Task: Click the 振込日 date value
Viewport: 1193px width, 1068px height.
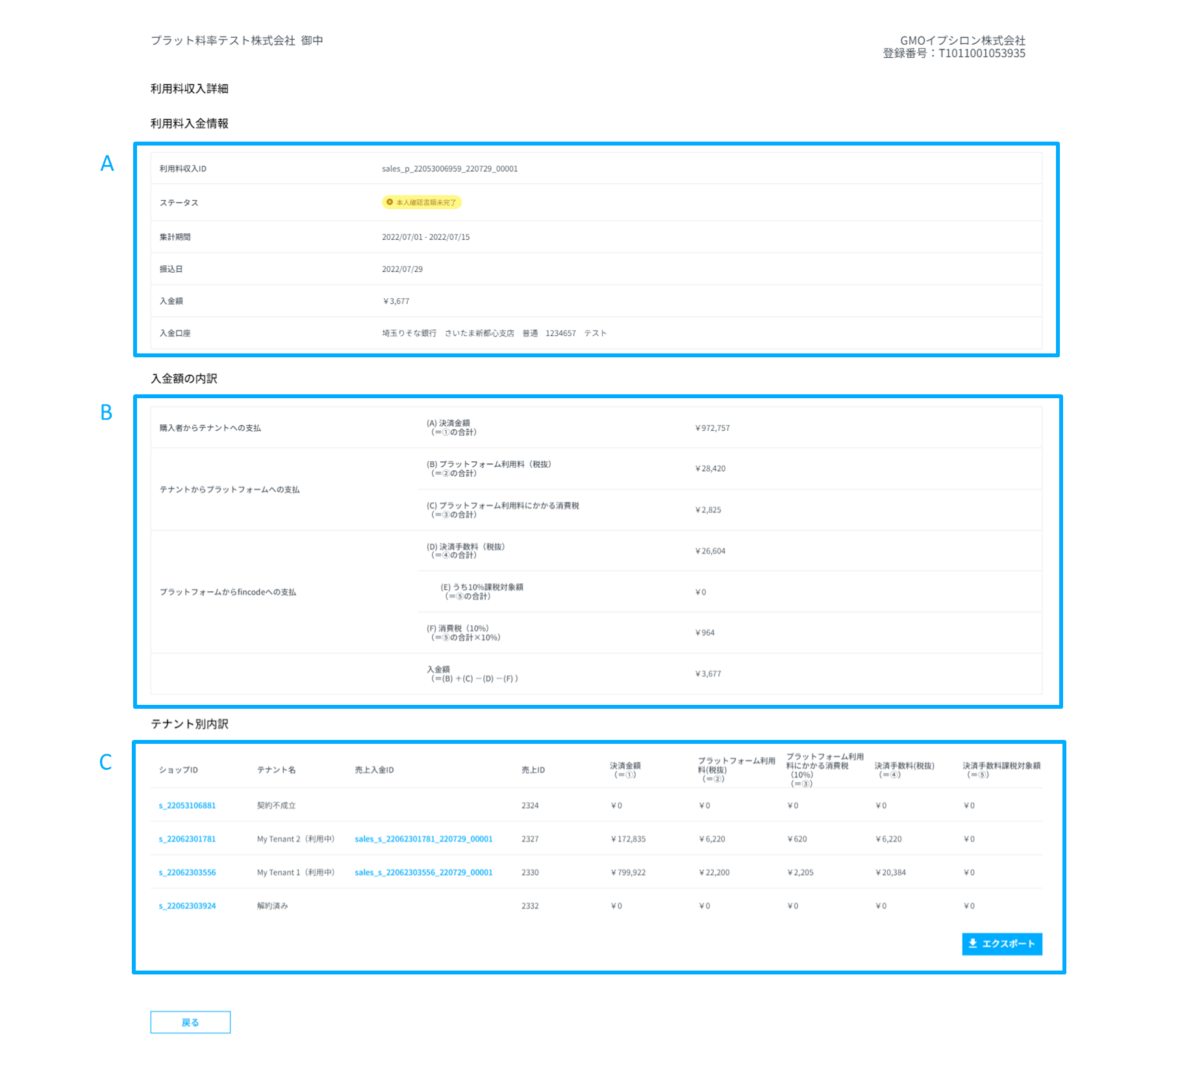Action: pos(402,268)
